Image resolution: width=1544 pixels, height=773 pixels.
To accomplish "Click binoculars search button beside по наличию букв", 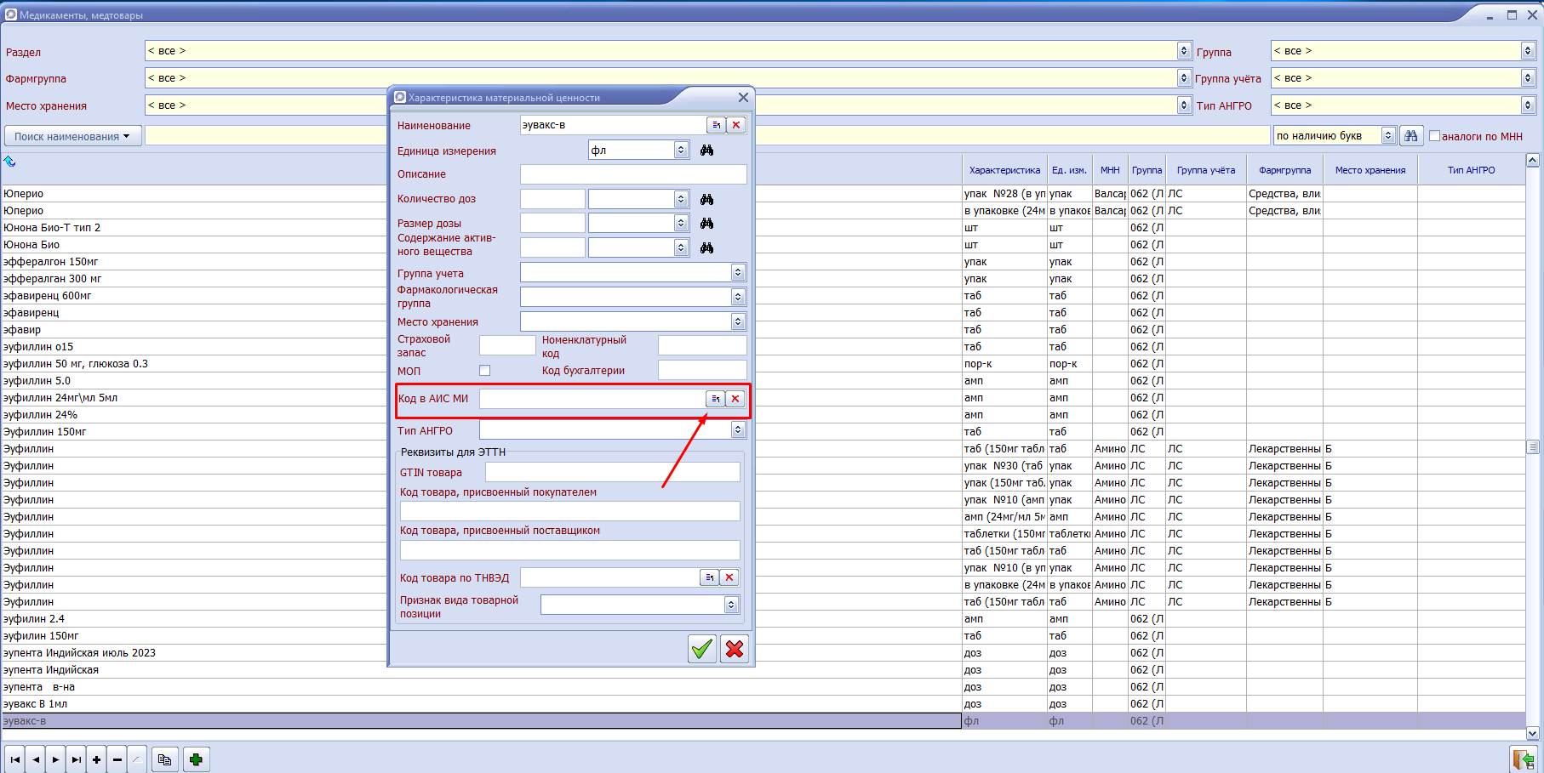I will coord(1410,136).
